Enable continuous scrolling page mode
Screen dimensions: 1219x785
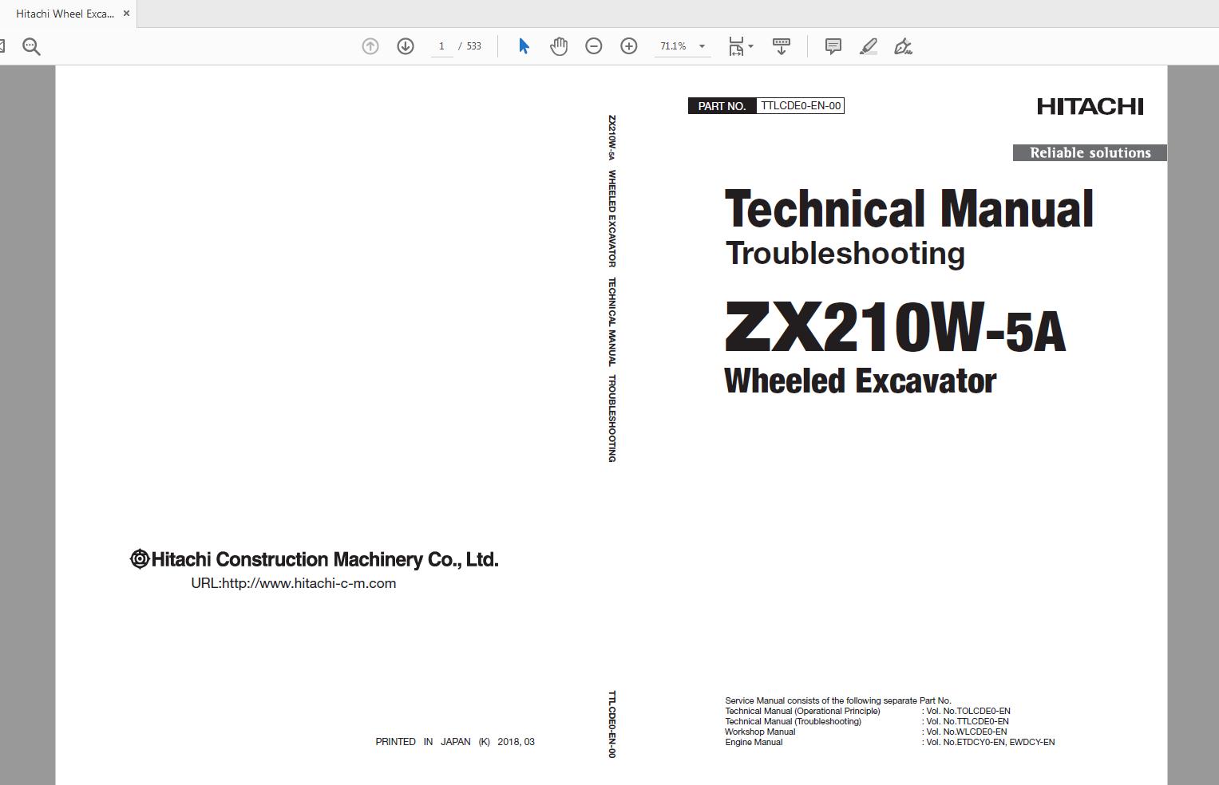click(780, 45)
